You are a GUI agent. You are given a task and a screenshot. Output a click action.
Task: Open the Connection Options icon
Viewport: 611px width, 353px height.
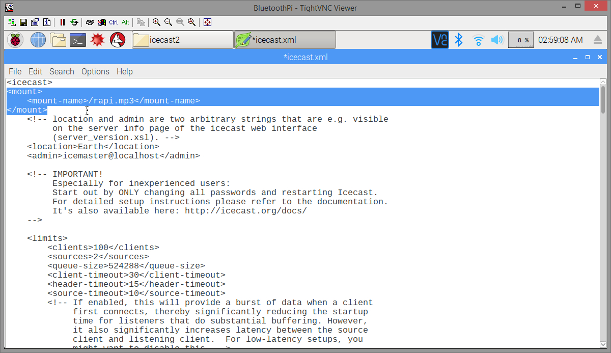pos(35,22)
